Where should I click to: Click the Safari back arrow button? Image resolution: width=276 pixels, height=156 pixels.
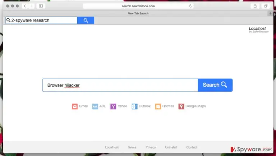click(25, 6)
